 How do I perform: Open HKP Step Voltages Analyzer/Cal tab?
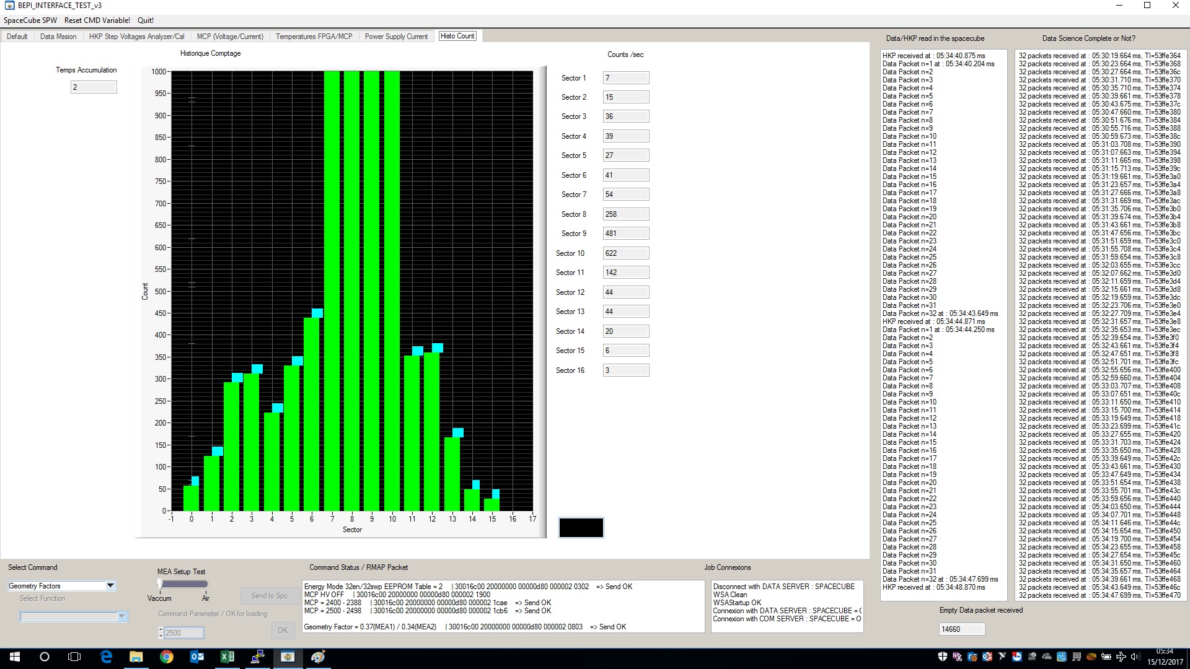(137, 37)
